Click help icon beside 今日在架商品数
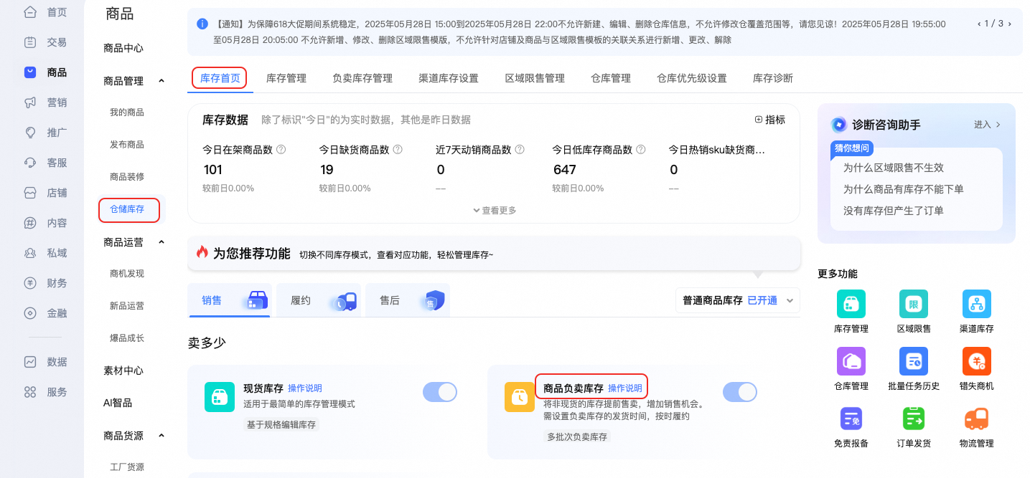This screenshot has height=478, width=1030. (x=281, y=150)
